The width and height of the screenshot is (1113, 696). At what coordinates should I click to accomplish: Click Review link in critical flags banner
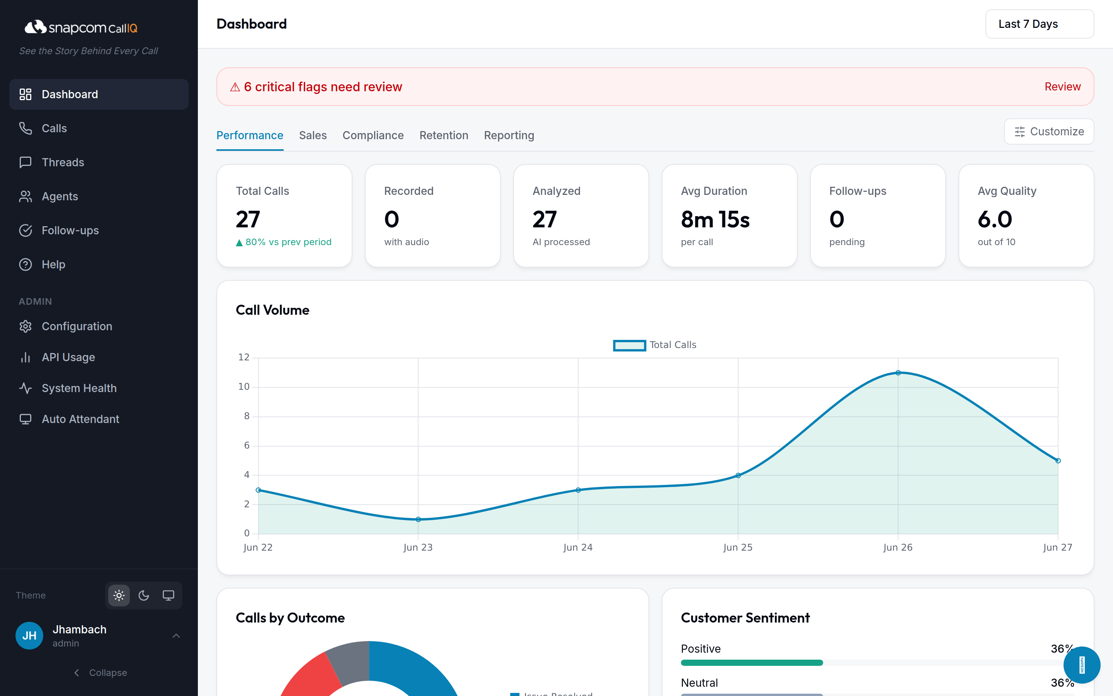click(x=1062, y=87)
